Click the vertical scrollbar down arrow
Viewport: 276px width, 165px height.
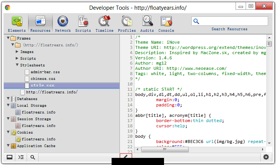(269, 143)
